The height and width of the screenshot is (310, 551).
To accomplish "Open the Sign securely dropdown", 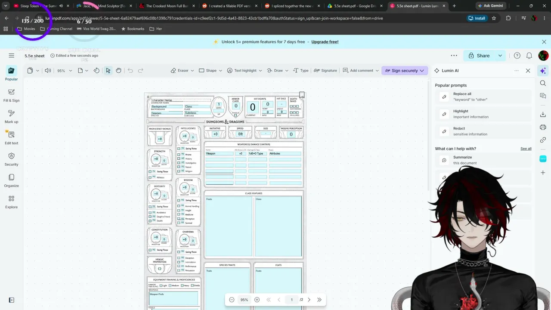I will (x=422, y=71).
